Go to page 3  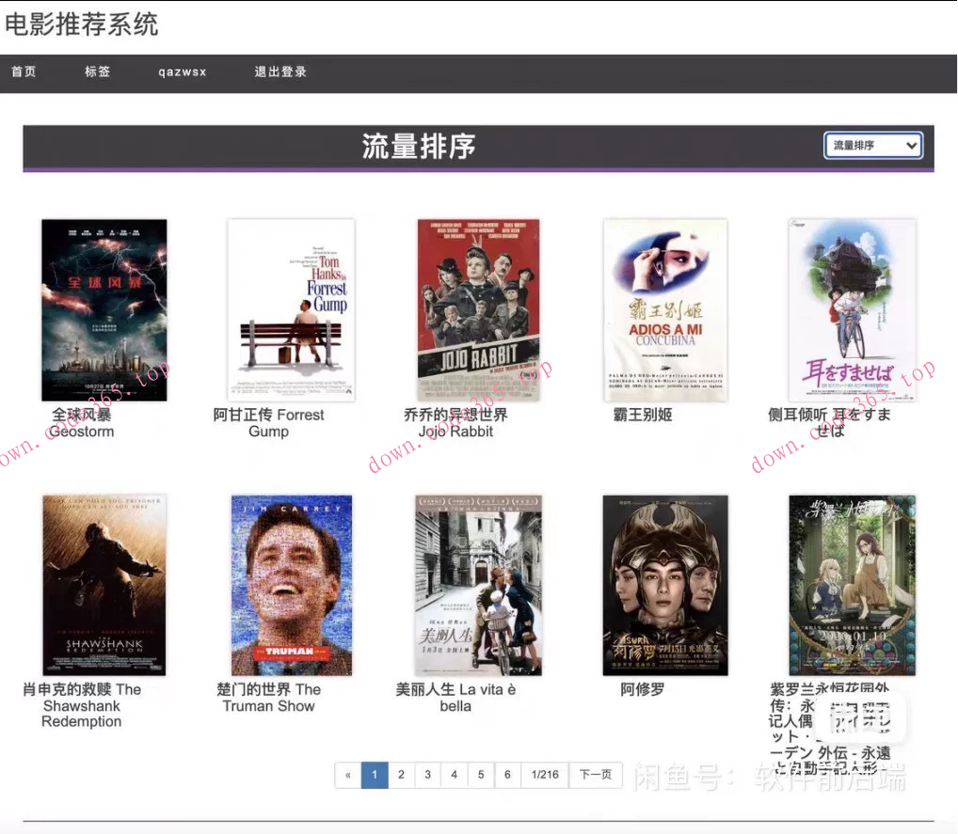pos(427,775)
